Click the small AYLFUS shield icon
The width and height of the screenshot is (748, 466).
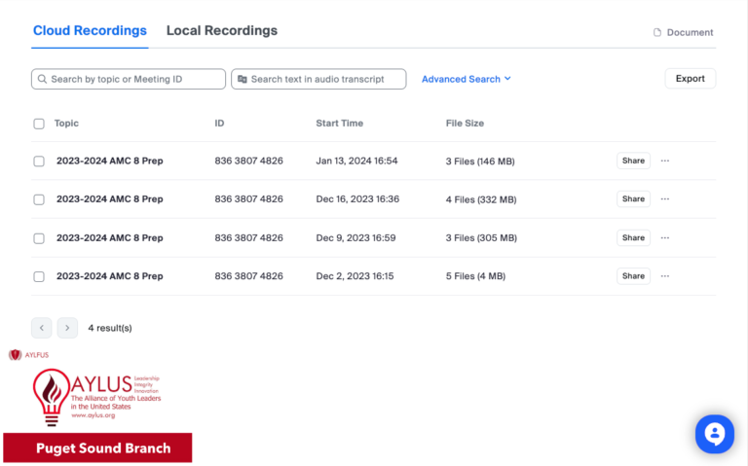click(x=16, y=354)
